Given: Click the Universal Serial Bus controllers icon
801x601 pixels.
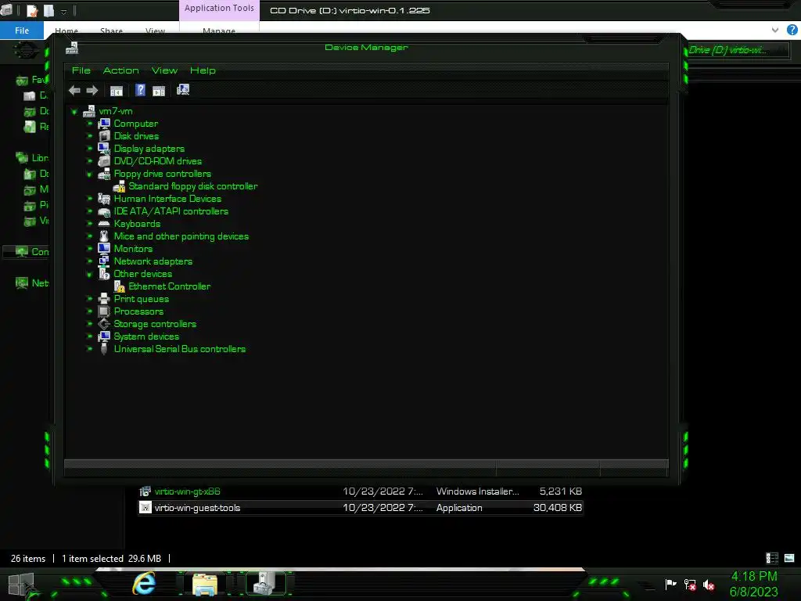Looking at the screenshot, I should point(104,349).
